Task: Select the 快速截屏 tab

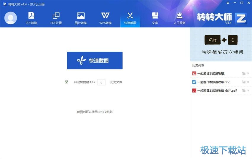Action: click(130, 18)
